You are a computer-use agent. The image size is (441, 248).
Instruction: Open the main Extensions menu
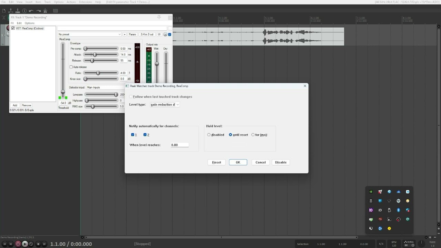[85, 2]
